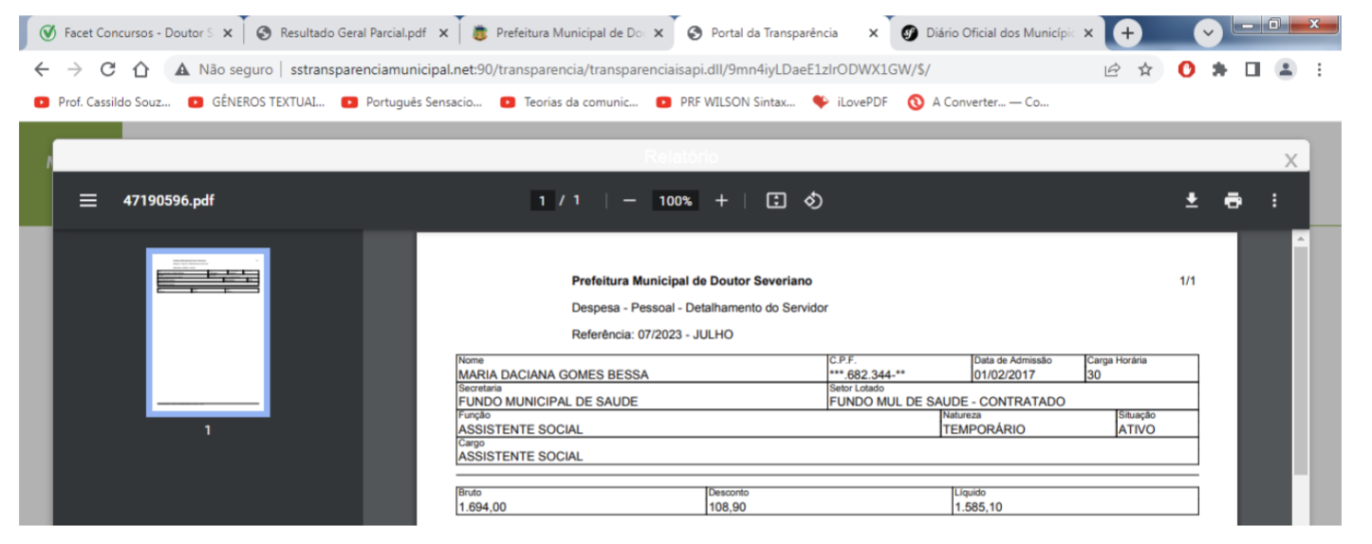Open the PDF viewer more actions menu

pyautogui.click(x=1274, y=200)
